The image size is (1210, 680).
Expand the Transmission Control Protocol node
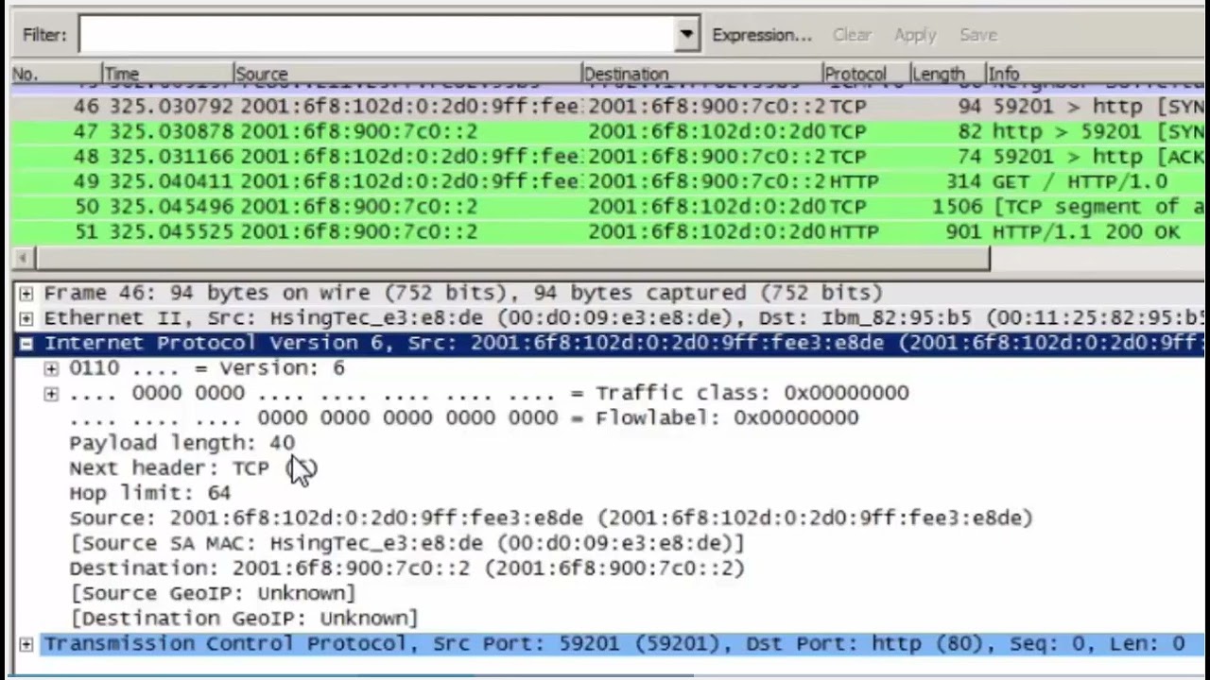click(x=26, y=644)
